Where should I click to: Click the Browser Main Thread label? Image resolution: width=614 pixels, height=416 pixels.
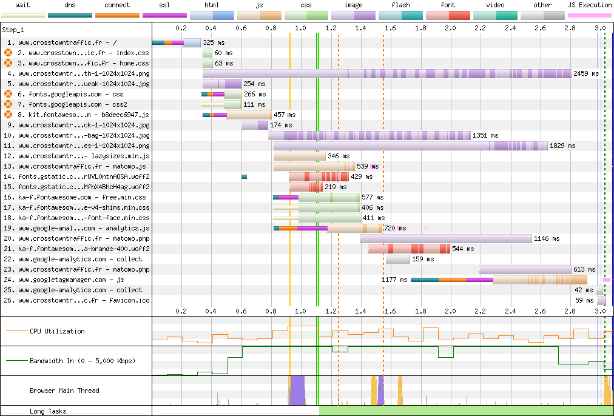pyautogui.click(x=64, y=391)
